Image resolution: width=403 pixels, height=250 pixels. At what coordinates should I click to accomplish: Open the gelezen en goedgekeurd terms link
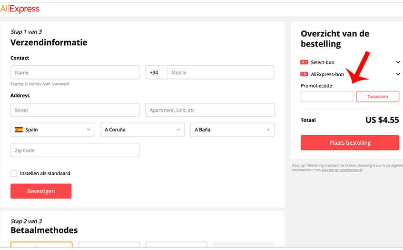tap(342, 170)
